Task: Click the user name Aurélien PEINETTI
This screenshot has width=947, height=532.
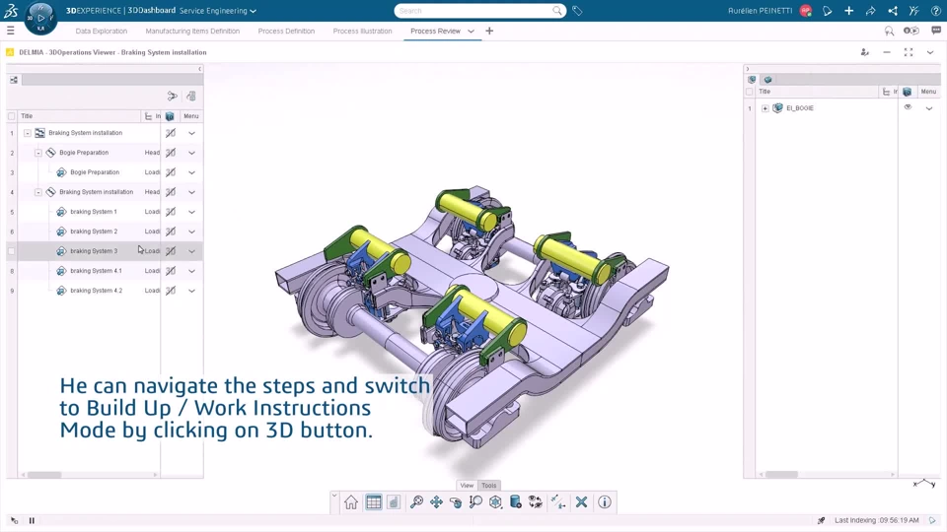Action: [x=760, y=10]
